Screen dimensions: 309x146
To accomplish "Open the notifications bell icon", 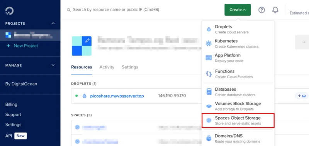I will coord(275,10).
